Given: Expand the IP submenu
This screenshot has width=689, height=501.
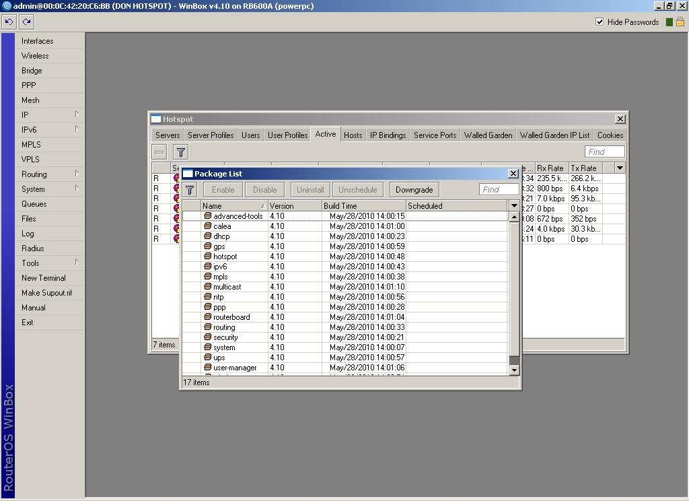Looking at the screenshot, I should point(77,114).
